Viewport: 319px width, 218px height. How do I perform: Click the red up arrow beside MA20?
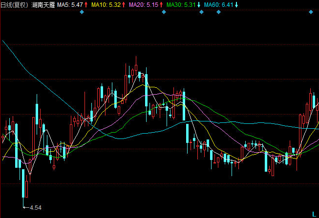[x=161, y=5]
